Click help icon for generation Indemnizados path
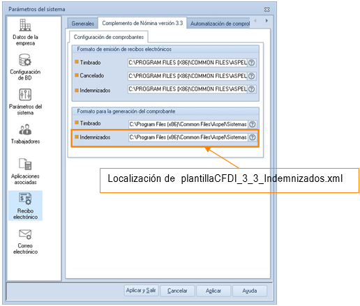 coord(253,137)
